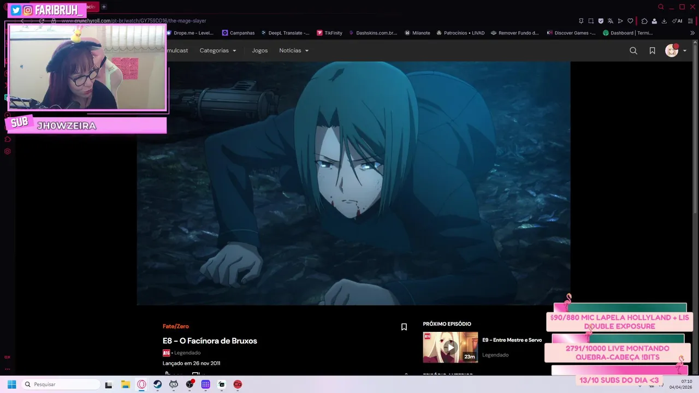699x393 pixels.
Task: Expand the Categorias dropdown
Action: pyautogui.click(x=218, y=50)
